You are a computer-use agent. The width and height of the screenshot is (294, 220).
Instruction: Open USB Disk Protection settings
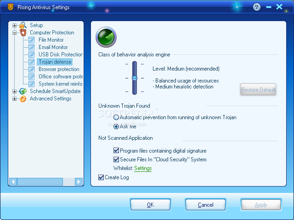tap(61, 55)
